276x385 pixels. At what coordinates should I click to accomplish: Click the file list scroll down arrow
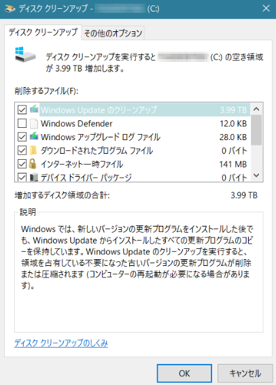click(256, 175)
